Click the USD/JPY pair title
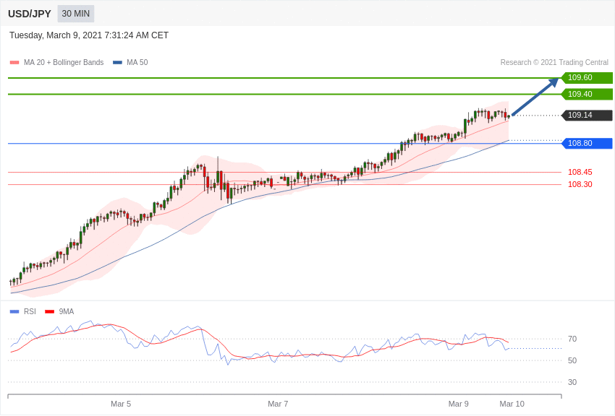The height and width of the screenshot is (416, 615). (30, 14)
